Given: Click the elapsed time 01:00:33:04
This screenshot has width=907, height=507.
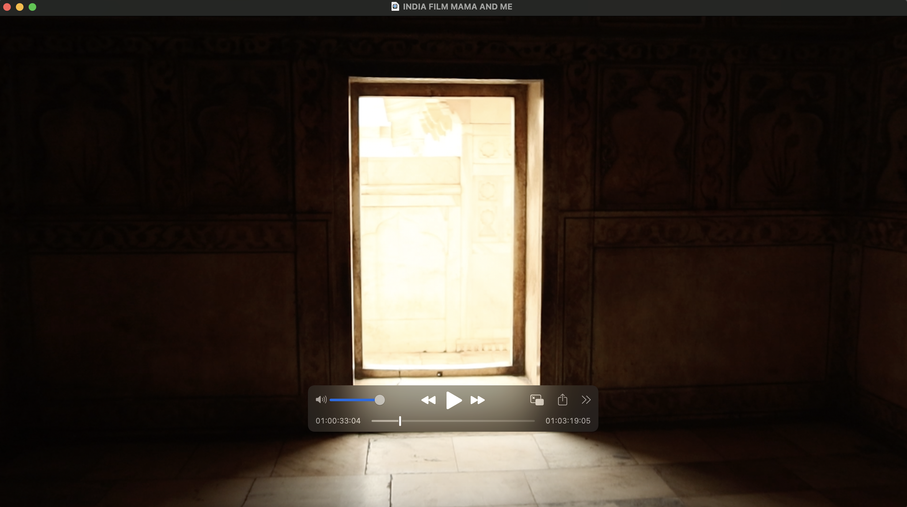Looking at the screenshot, I should [x=338, y=421].
